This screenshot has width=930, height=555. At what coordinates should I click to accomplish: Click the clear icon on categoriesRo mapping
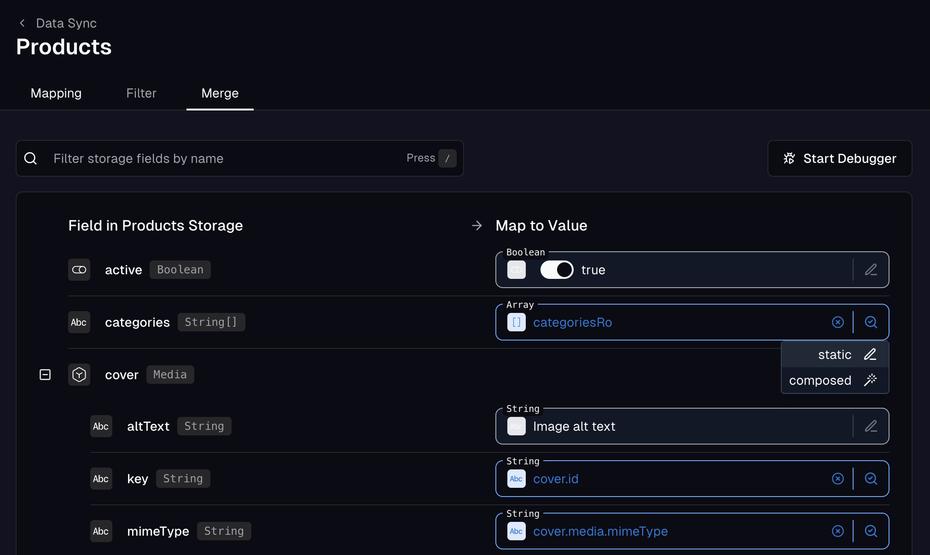[x=837, y=322]
